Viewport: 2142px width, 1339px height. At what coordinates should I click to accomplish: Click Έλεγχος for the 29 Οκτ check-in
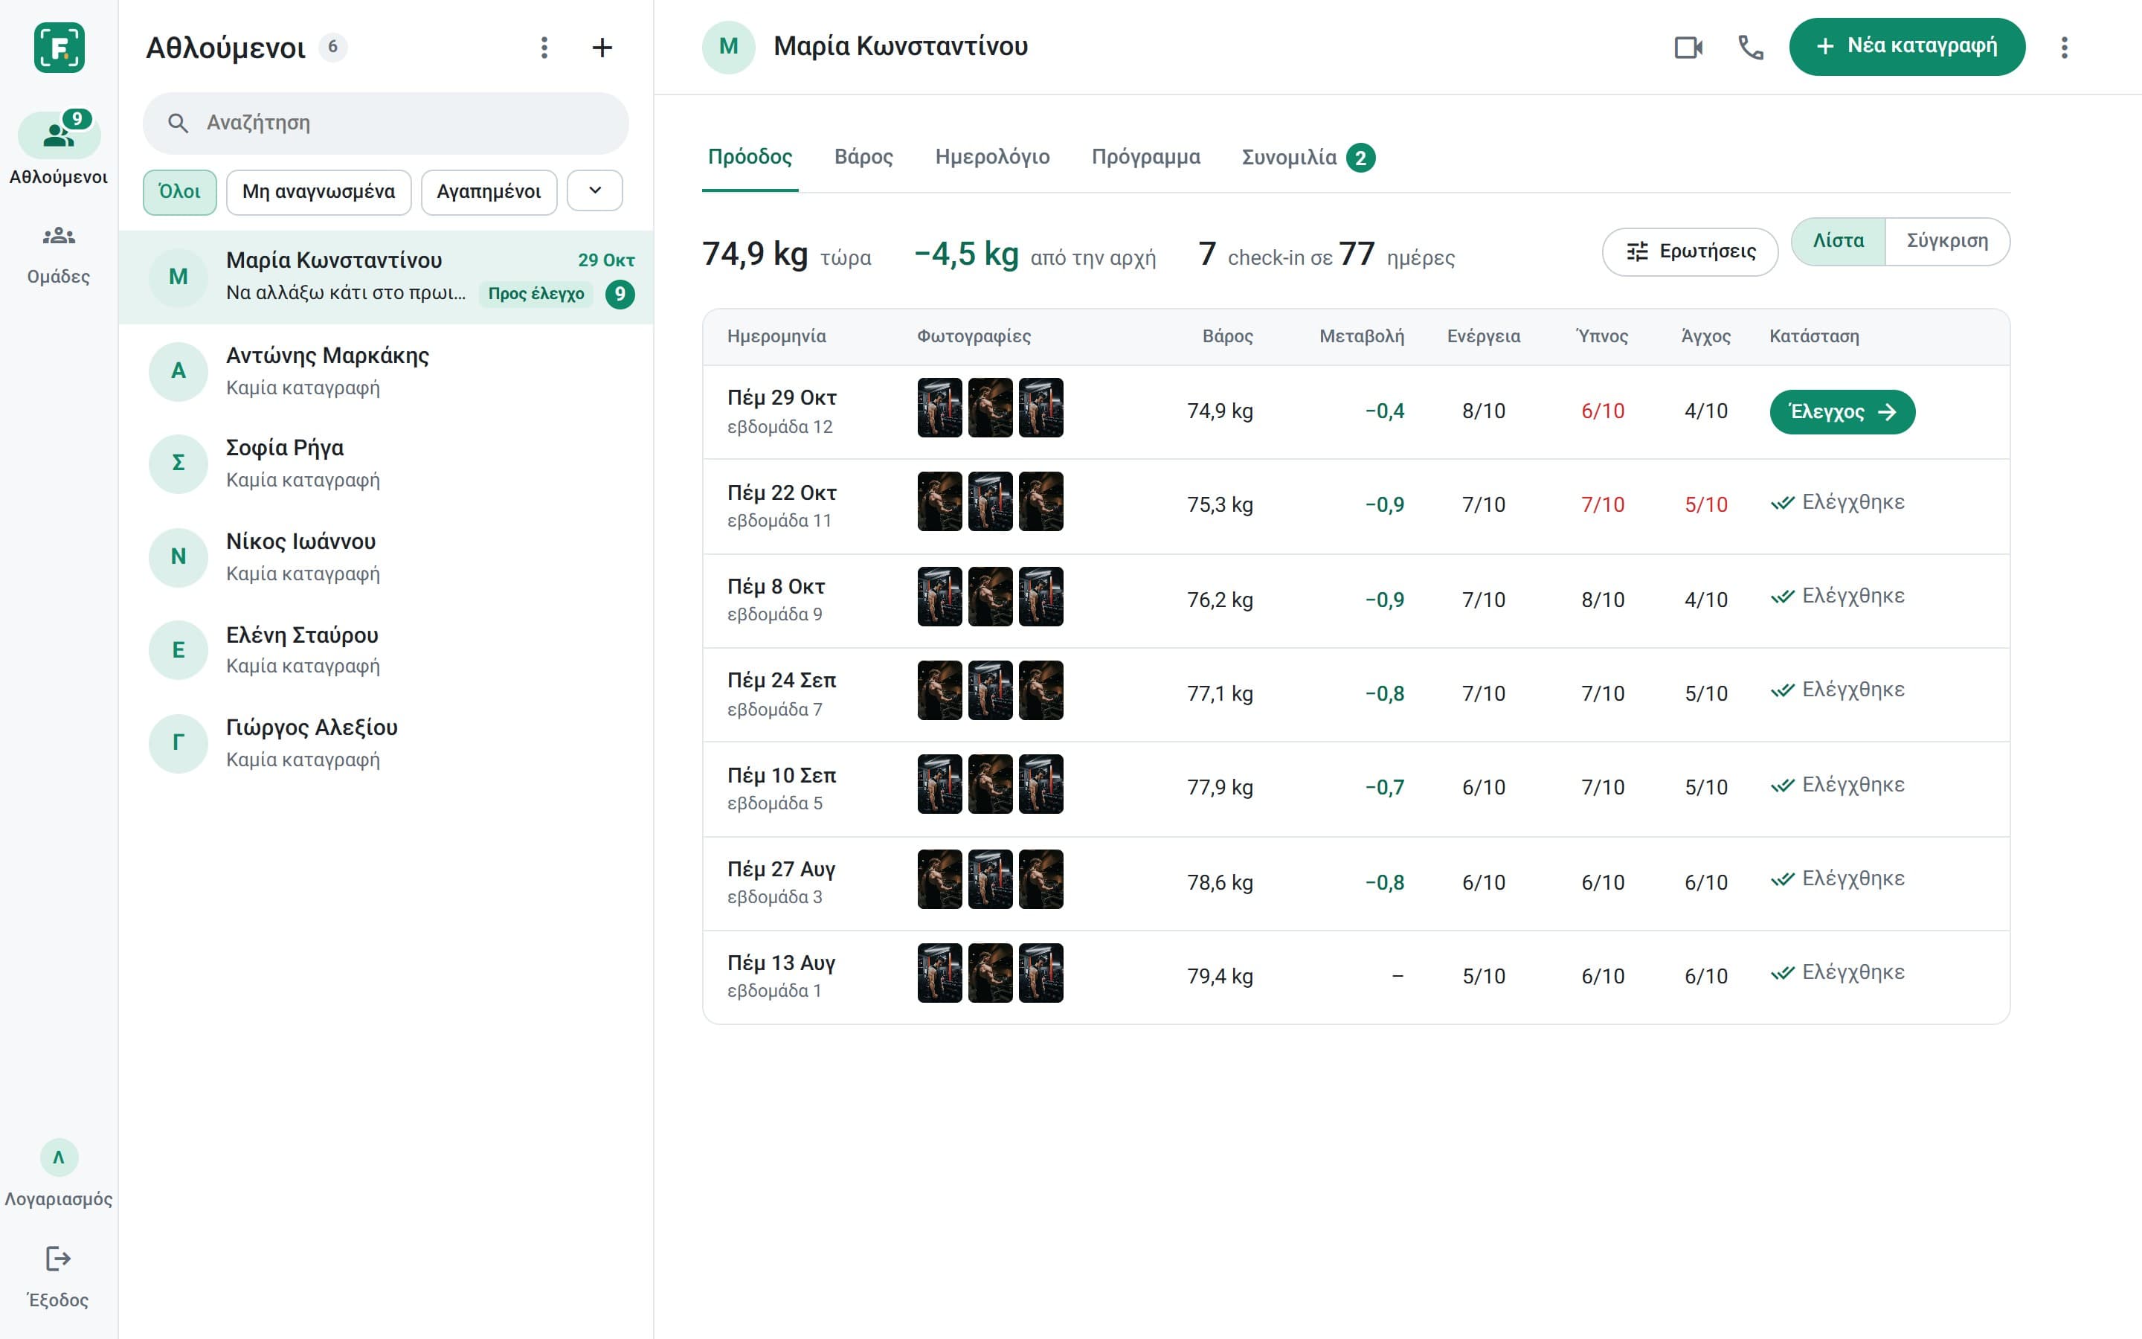tap(1842, 412)
